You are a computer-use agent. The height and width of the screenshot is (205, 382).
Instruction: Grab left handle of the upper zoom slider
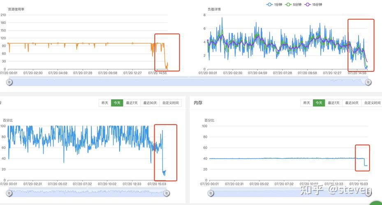tap(9, 82)
